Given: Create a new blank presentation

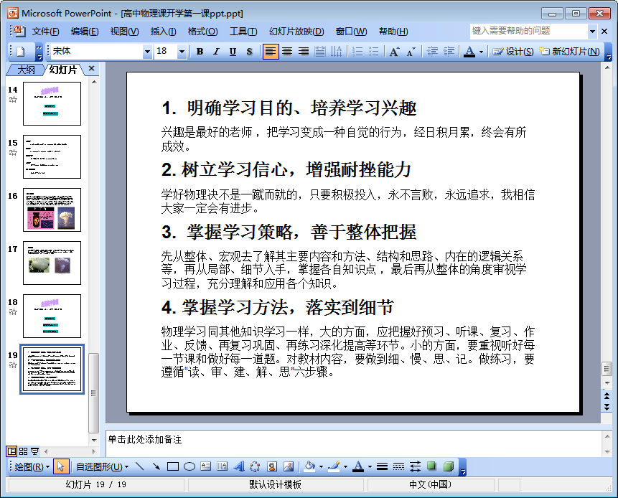Looking at the screenshot, I should (x=21, y=52).
